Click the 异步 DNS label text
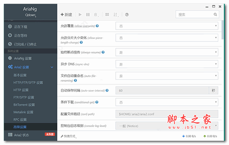The width and height of the screenshot is (229, 145). pos(68,64)
